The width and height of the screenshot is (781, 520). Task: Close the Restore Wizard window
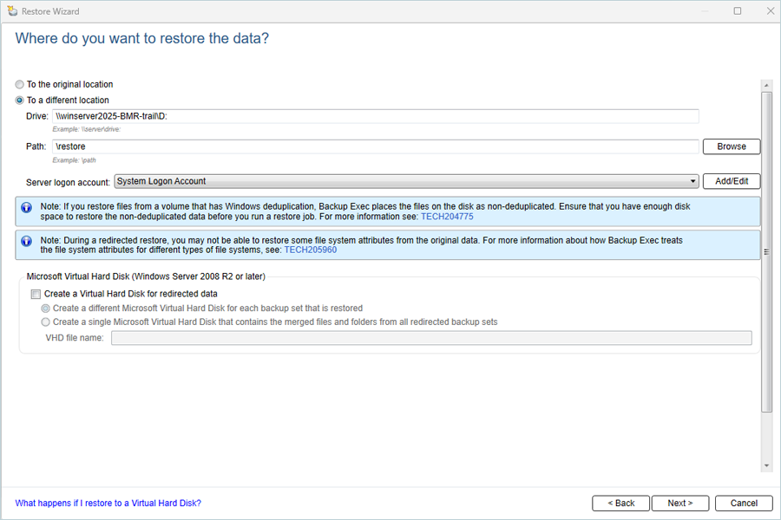770,11
